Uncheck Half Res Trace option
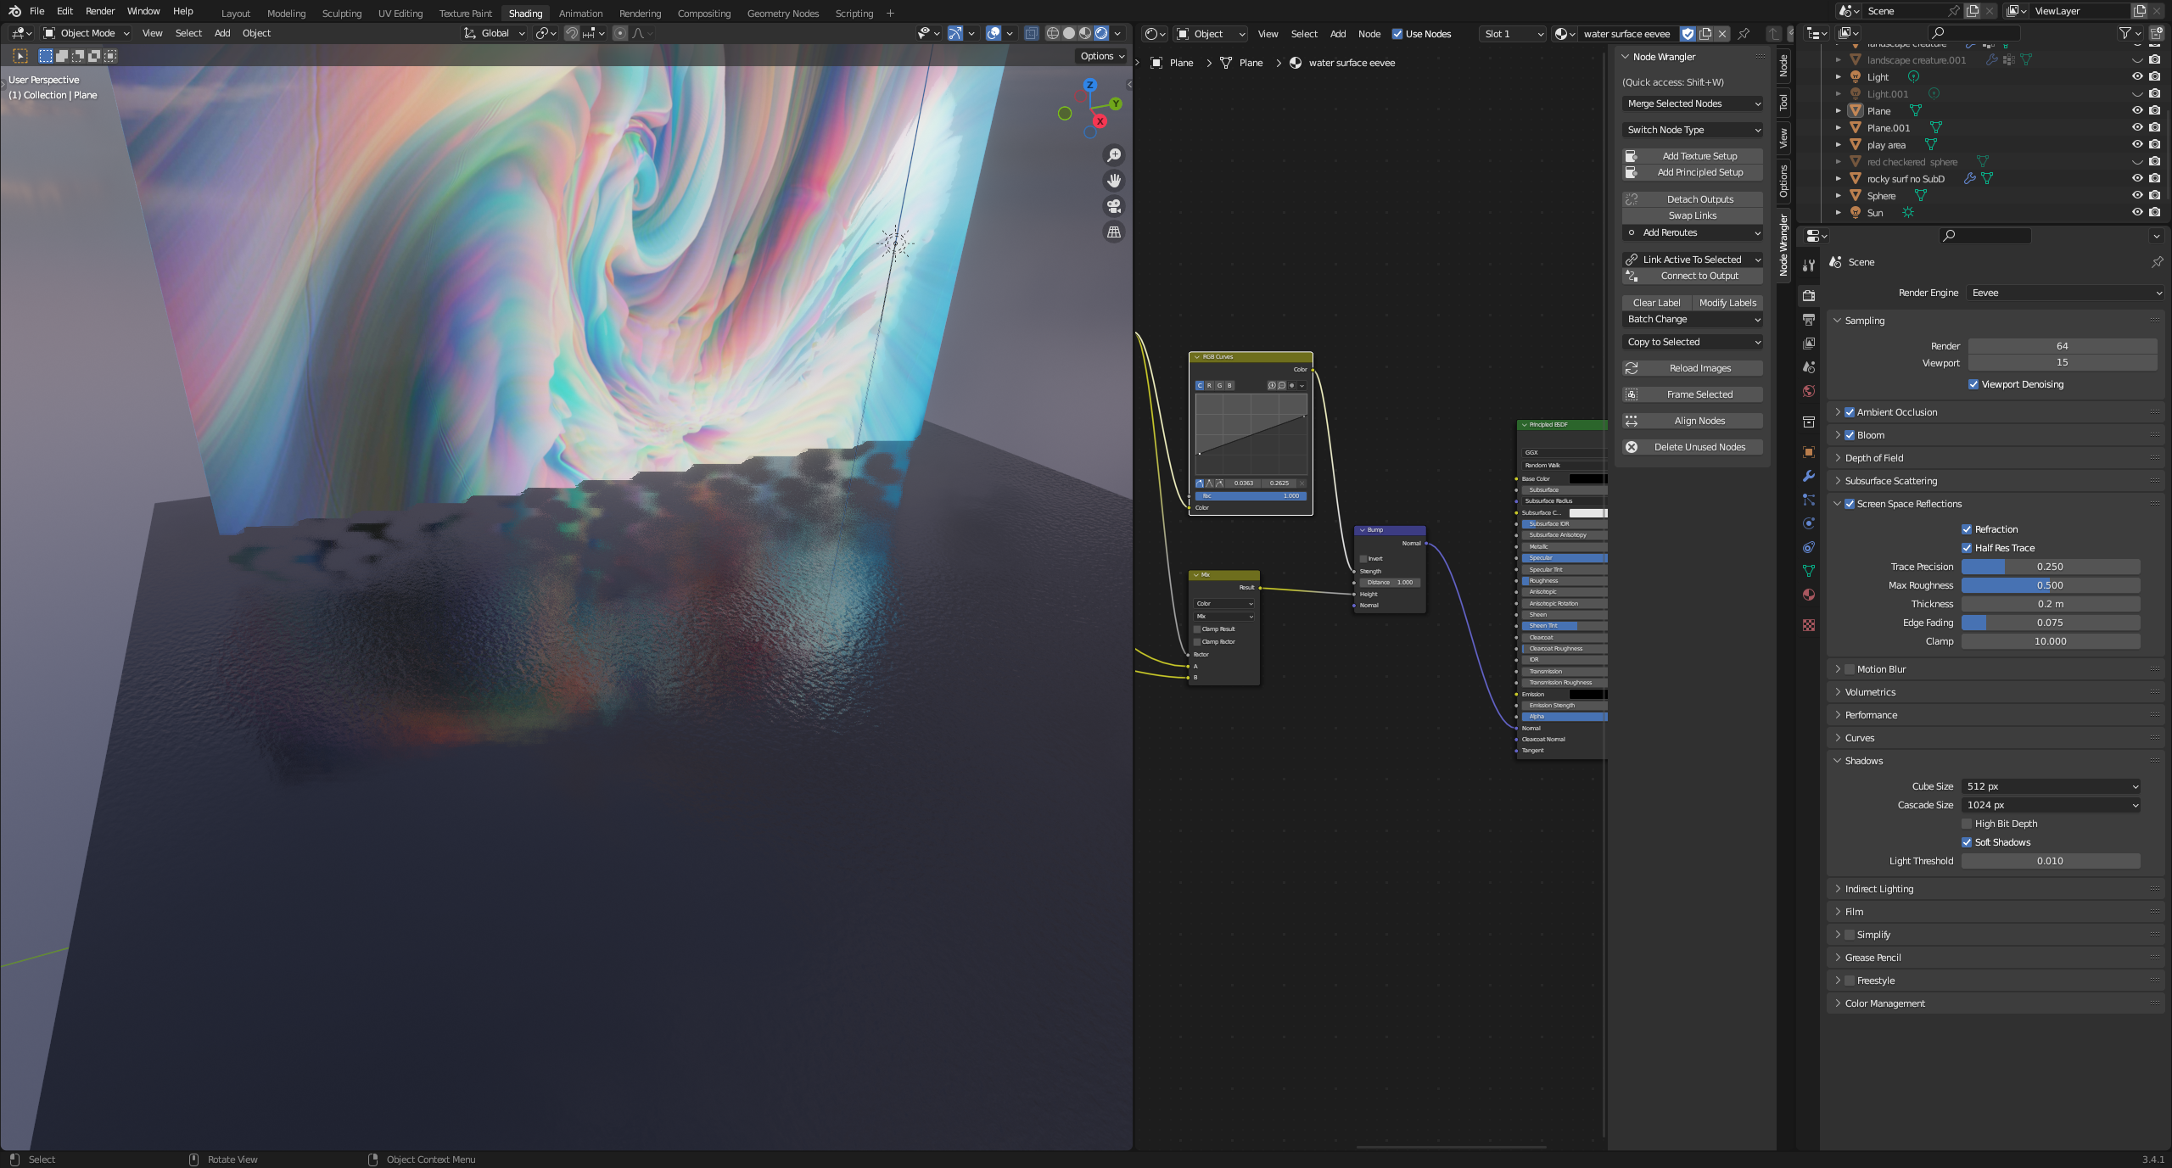 (1966, 548)
